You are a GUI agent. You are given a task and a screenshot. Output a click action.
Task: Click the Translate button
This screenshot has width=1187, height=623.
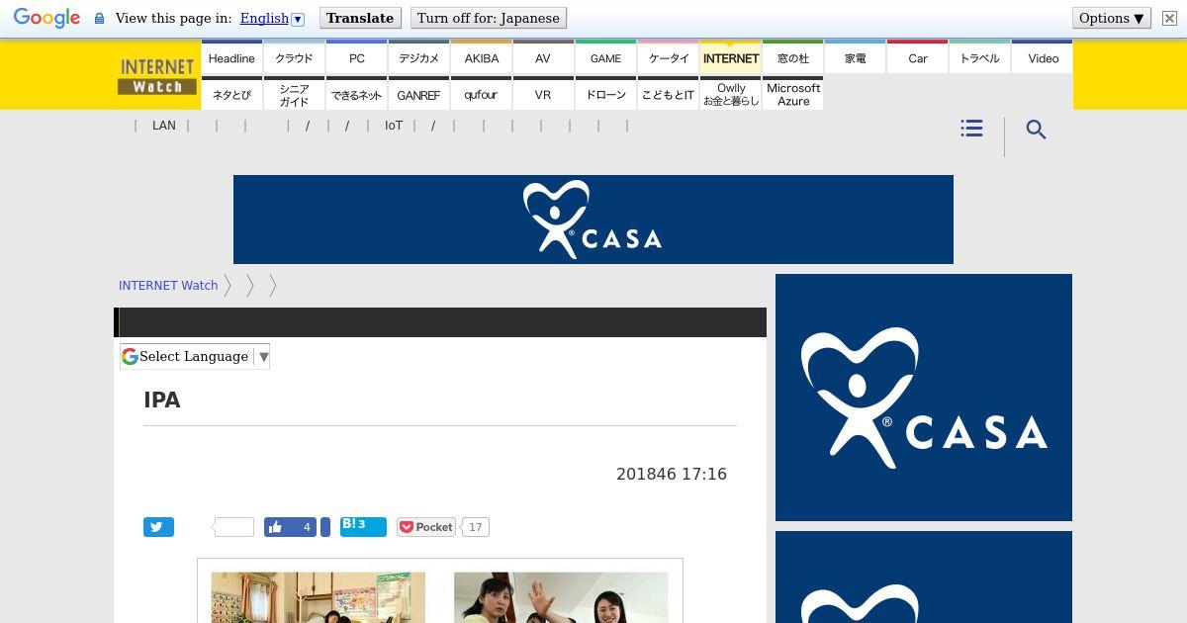click(x=360, y=18)
